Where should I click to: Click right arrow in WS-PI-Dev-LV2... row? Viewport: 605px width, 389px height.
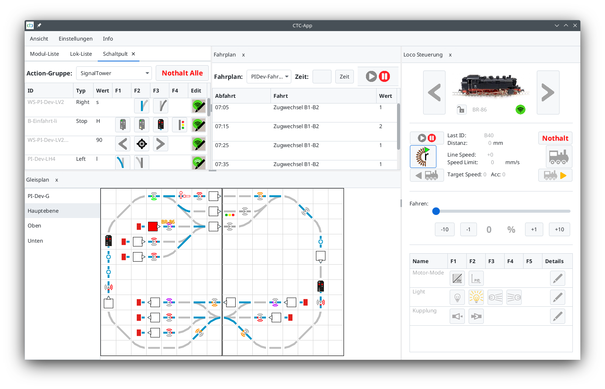161,144
